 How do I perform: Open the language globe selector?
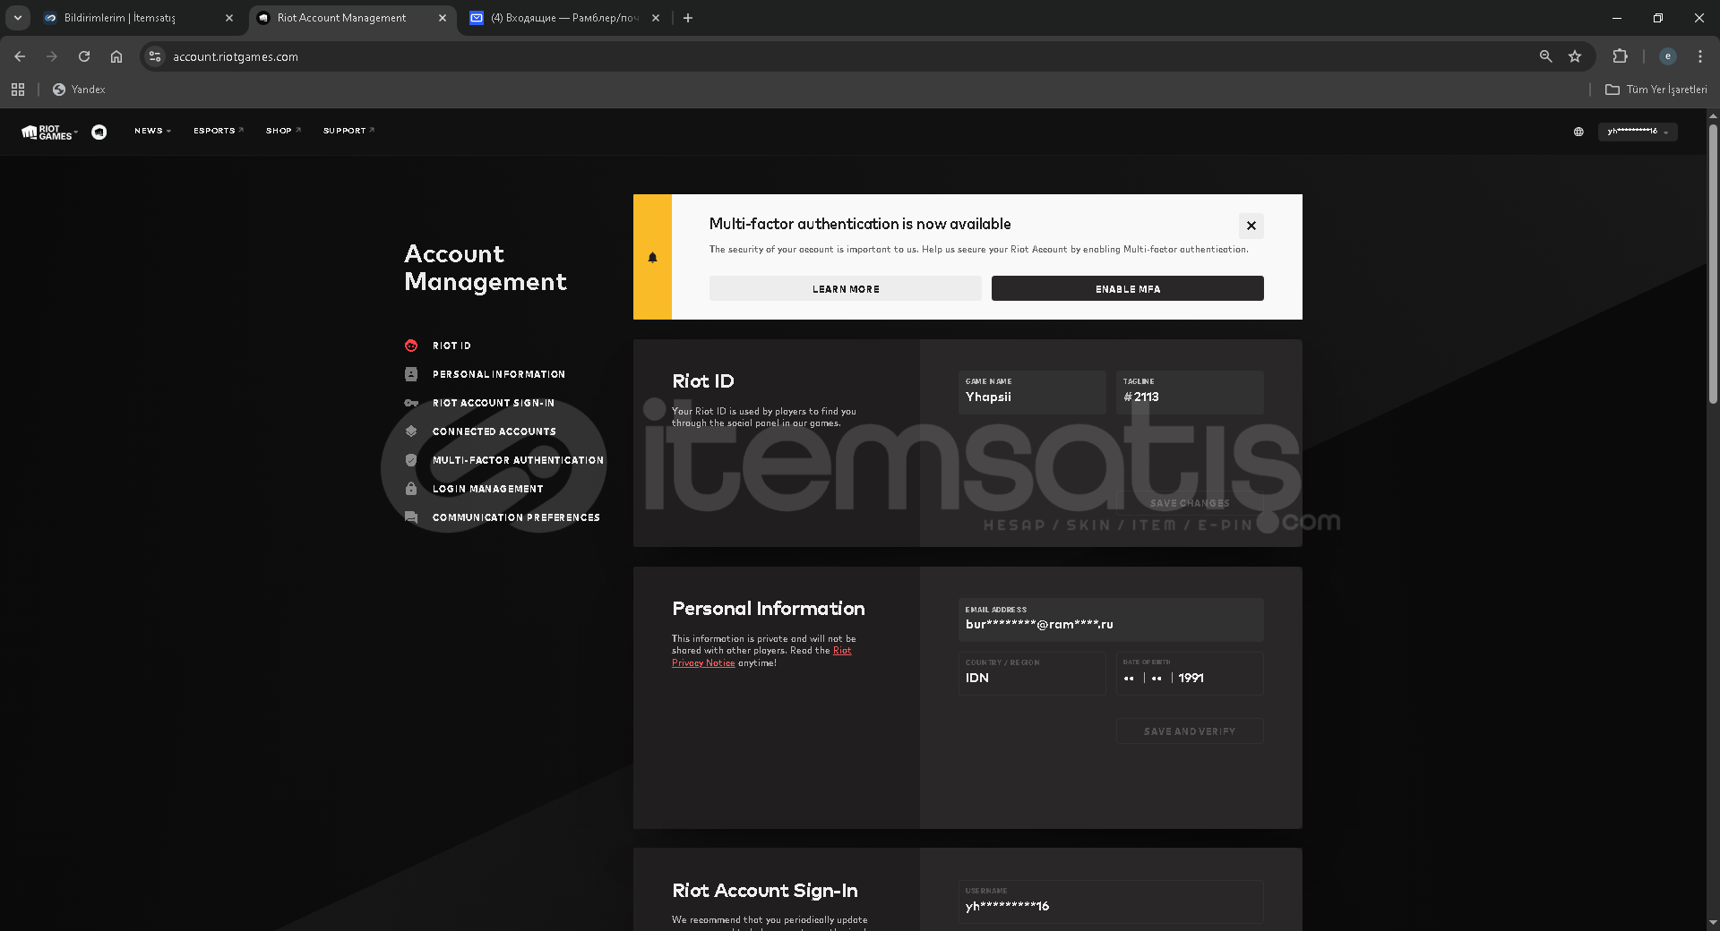pos(1578,132)
